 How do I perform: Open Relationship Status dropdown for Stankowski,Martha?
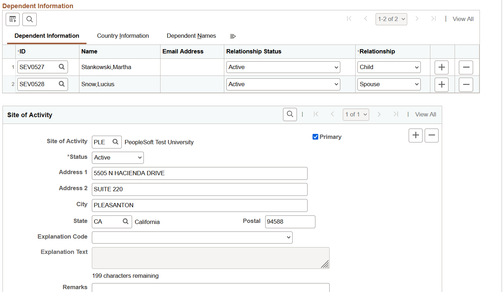(283, 67)
